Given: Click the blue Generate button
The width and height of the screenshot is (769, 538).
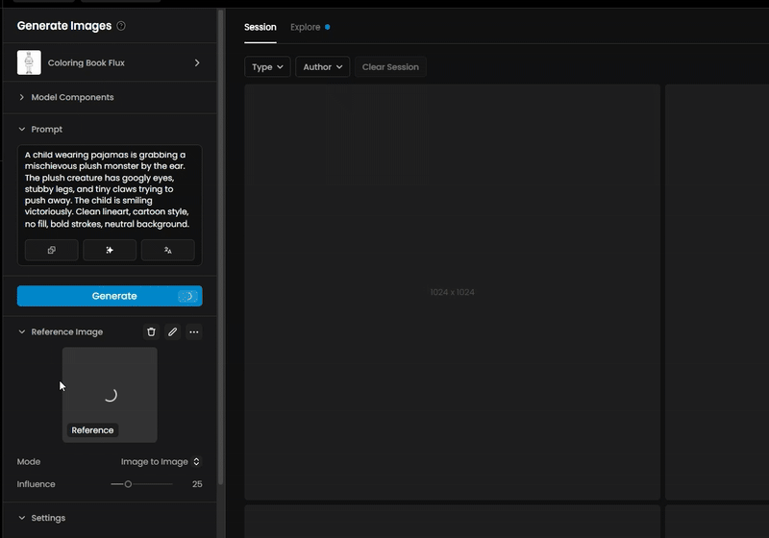Looking at the screenshot, I should (x=110, y=296).
